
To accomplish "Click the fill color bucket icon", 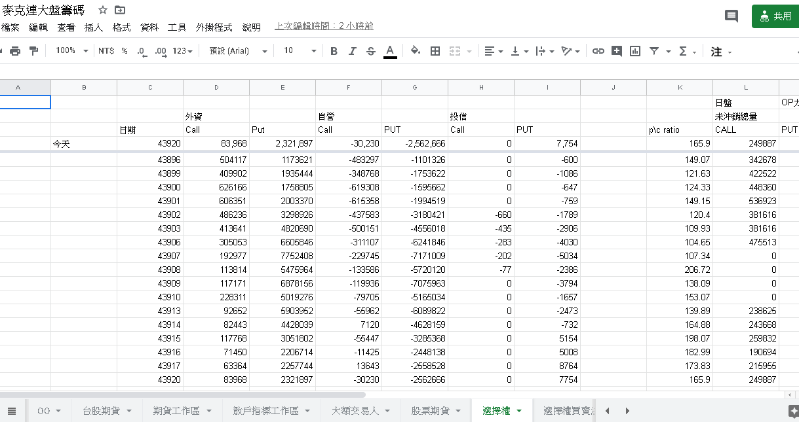I will [415, 51].
